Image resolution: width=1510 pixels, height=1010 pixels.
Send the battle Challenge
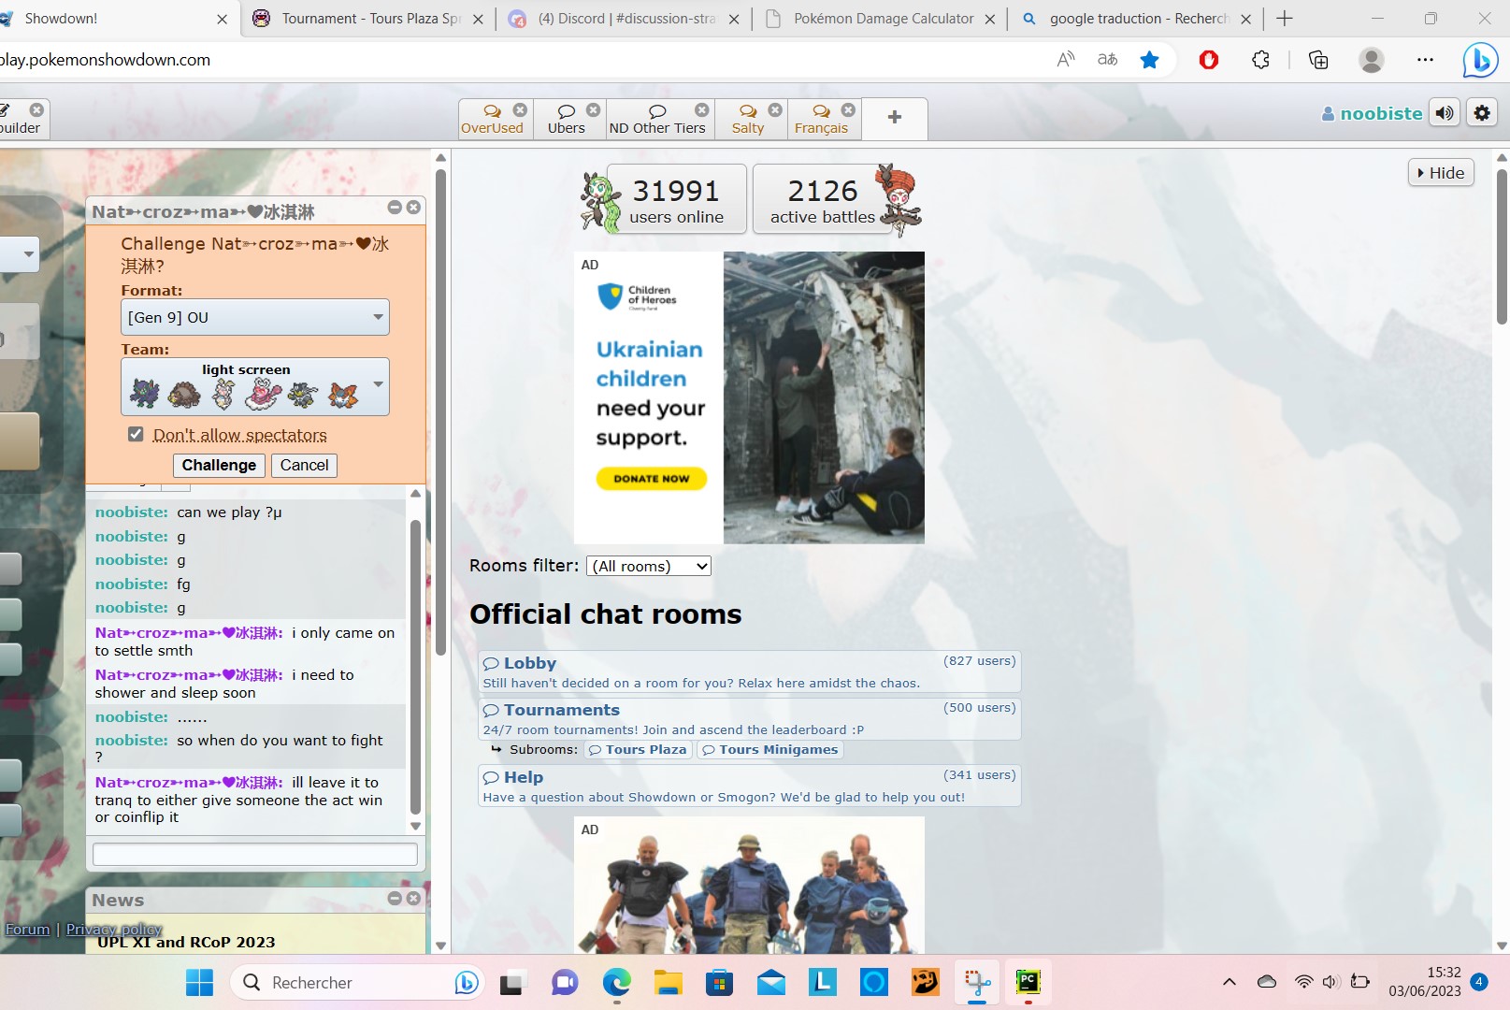coord(219,465)
